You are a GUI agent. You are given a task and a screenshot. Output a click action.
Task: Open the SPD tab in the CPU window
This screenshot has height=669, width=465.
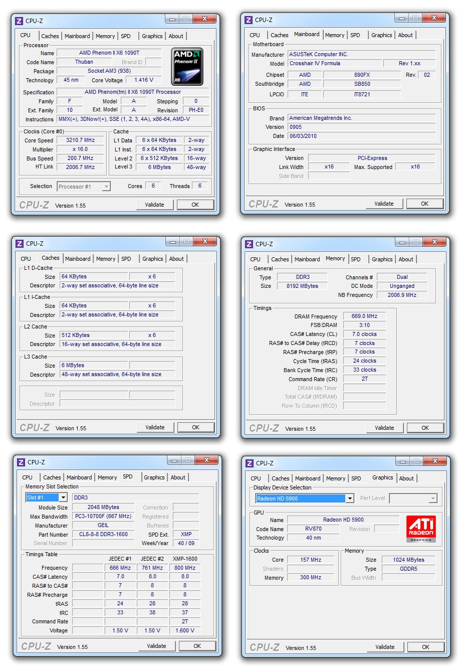[x=126, y=36]
